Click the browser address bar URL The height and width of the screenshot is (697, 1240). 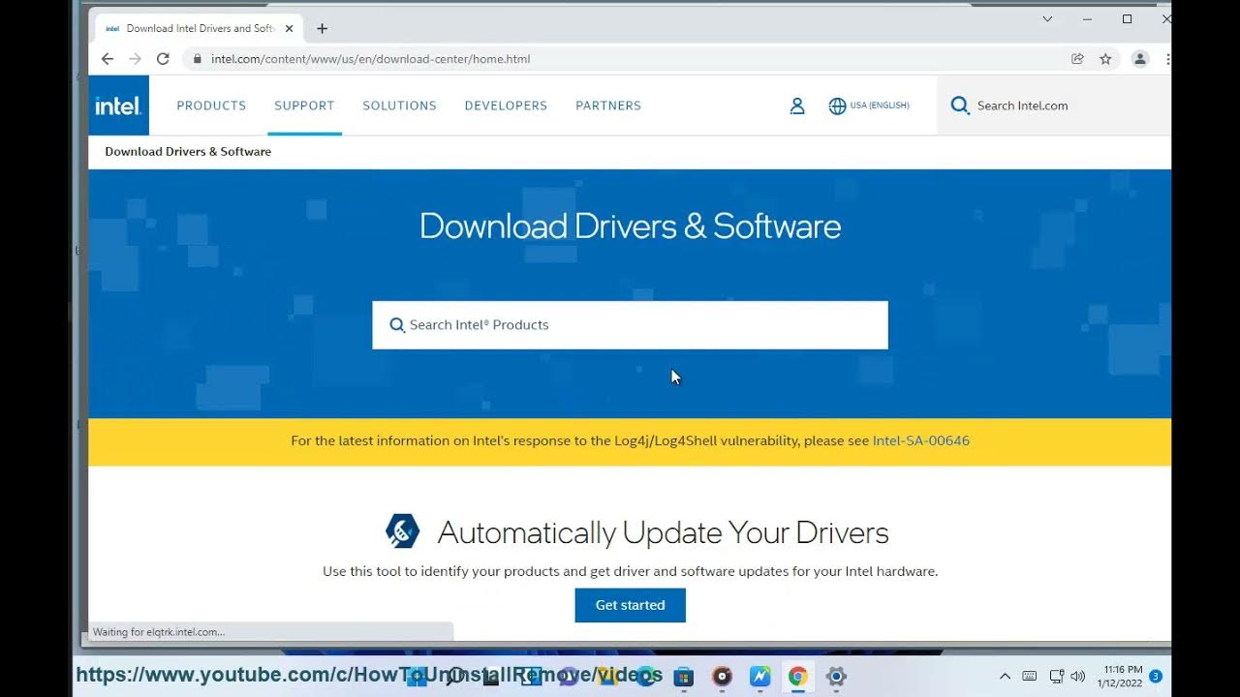pyautogui.click(x=371, y=59)
